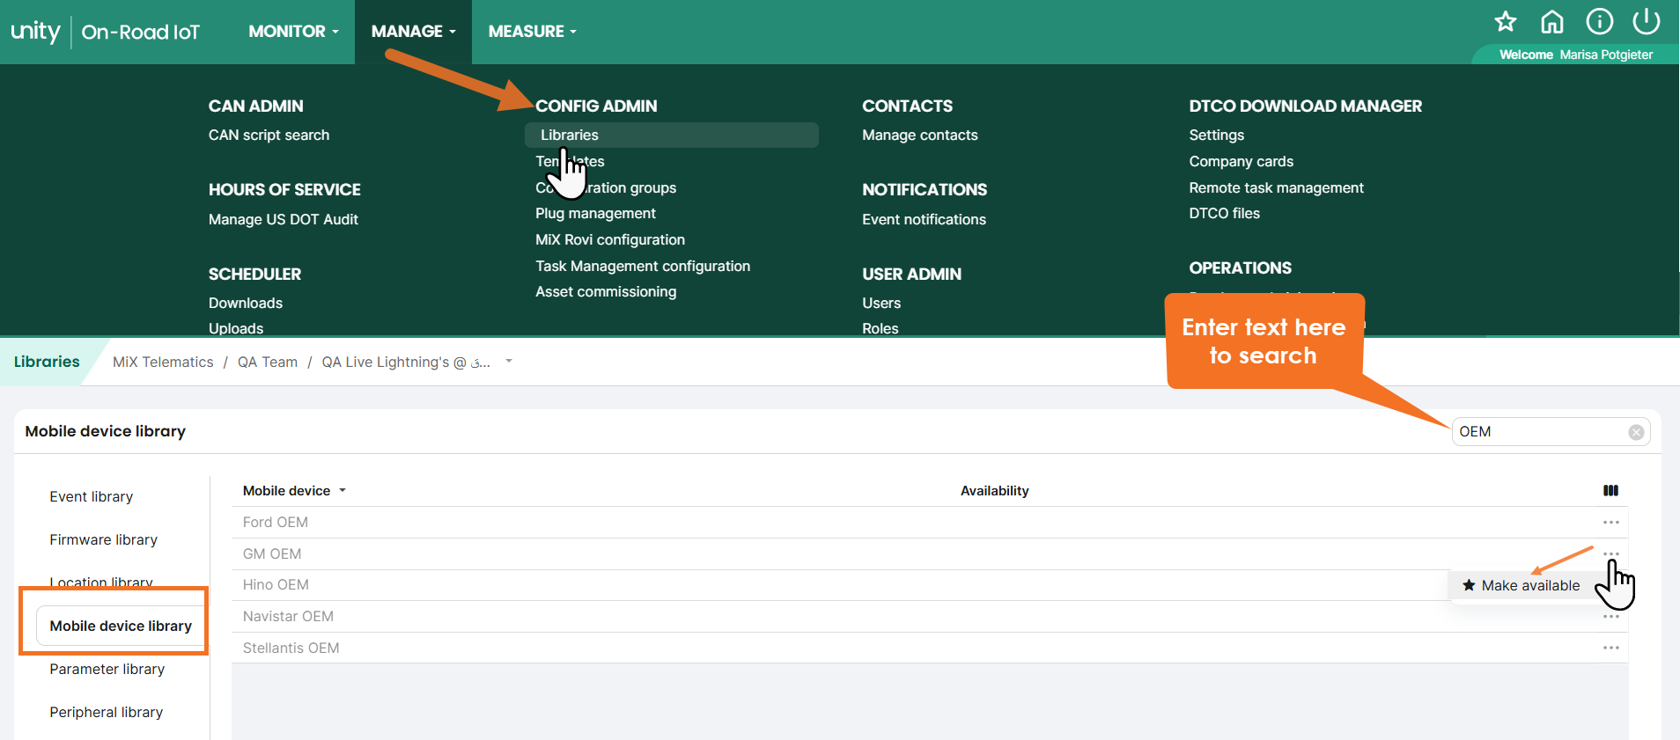Open Downloads under Scheduler
Image resolution: width=1680 pixels, height=740 pixels.
click(x=246, y=303)
